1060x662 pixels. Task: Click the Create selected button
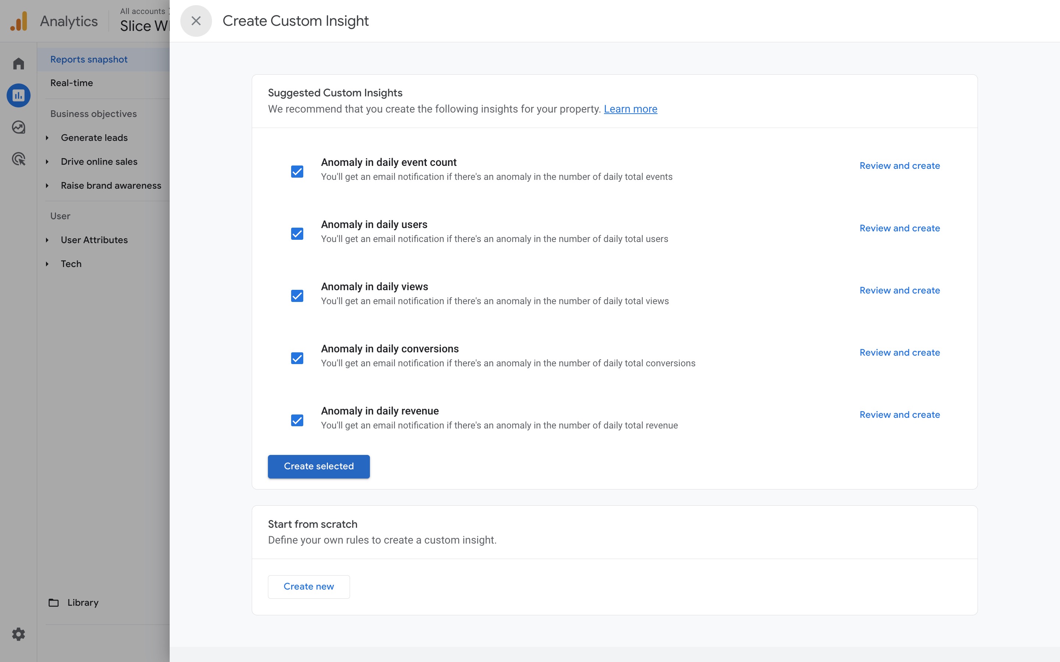pos(318,466)
